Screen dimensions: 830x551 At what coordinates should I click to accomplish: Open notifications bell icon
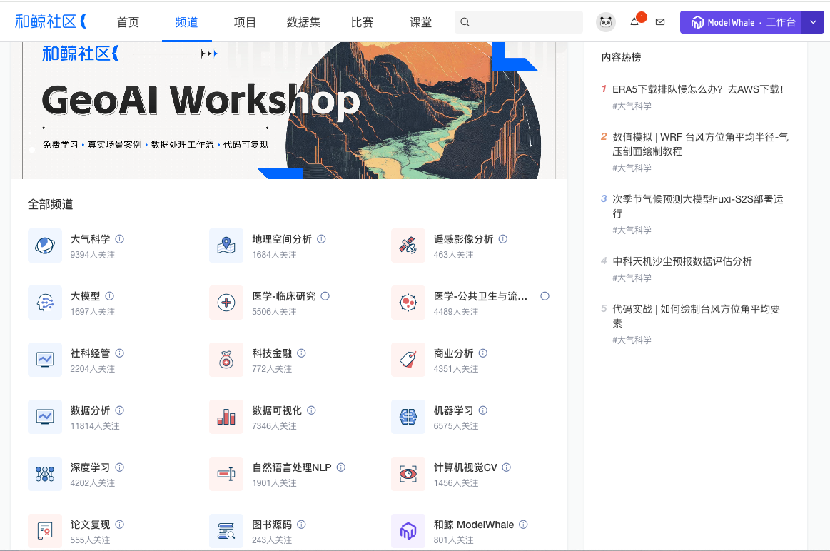[x=634, y=22]
